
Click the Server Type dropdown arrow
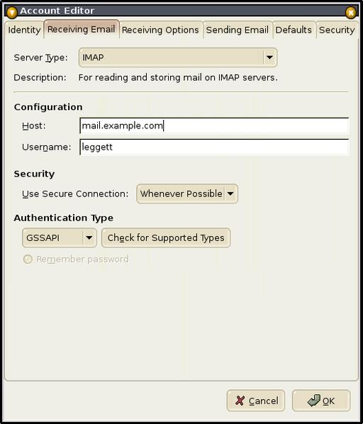(269, 57)
